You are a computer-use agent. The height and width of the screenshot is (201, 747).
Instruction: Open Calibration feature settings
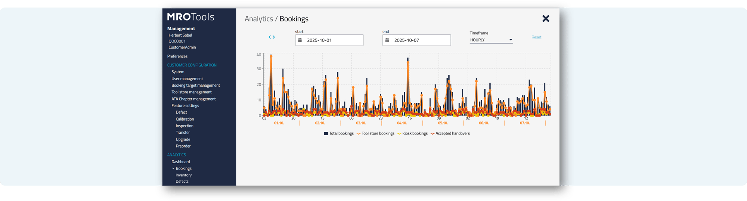point(185,119)
